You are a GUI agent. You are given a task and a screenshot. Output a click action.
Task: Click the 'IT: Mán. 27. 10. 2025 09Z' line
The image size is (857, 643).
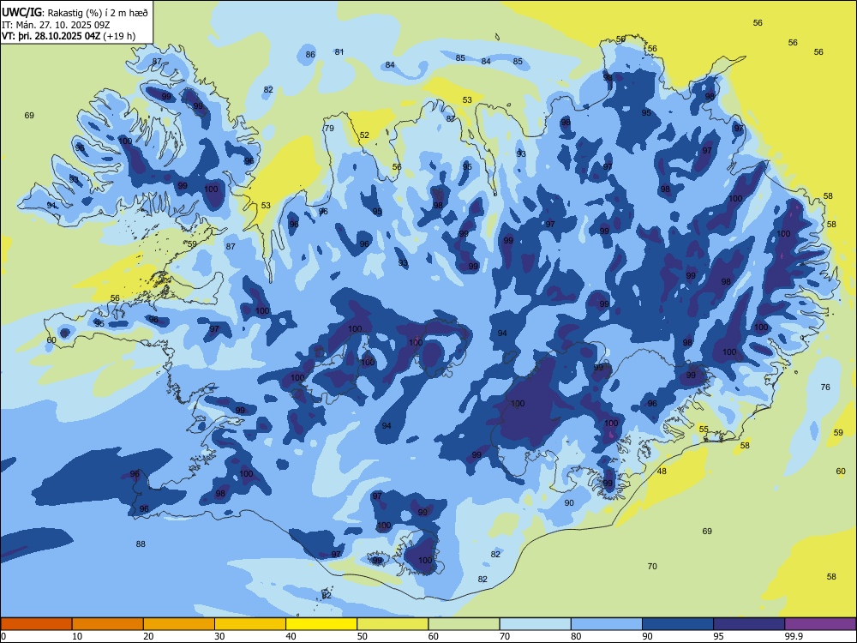pyautogui.click(x=54, y=25)
